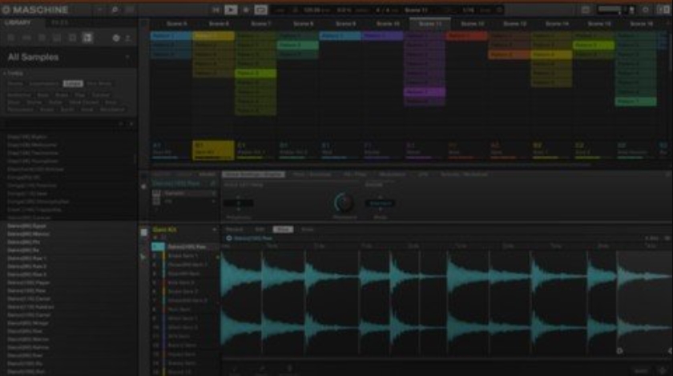Open the FX / Filter parameter page
The width and height of the screenshot is (673, 376).
click(x=354, y=174)
